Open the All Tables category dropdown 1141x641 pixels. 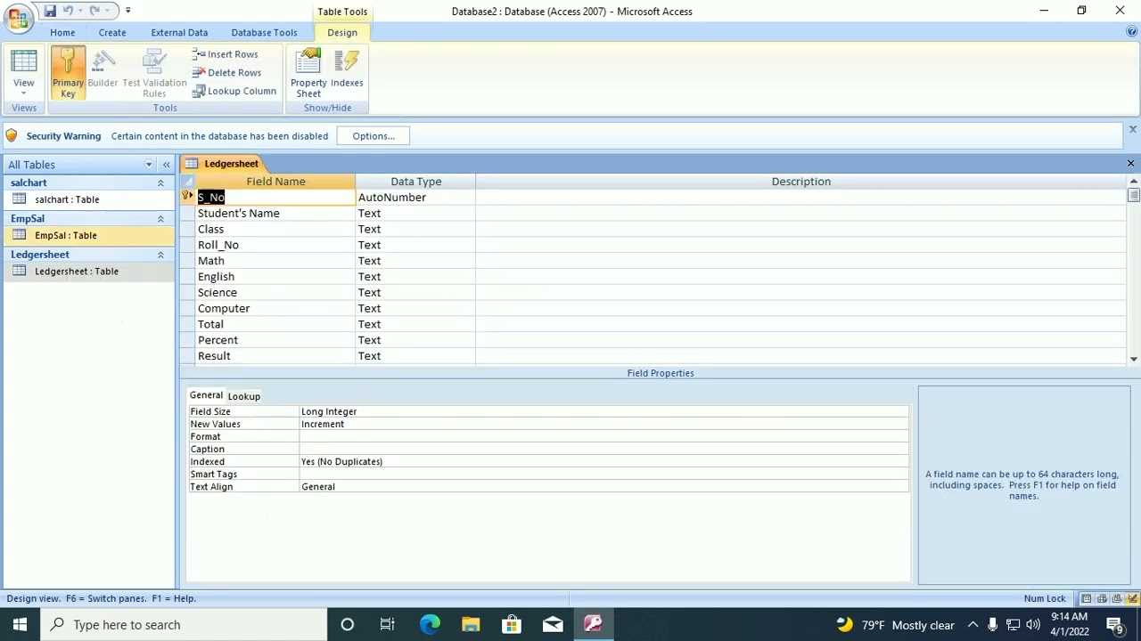pyautogui.click(x=149, y=165)
